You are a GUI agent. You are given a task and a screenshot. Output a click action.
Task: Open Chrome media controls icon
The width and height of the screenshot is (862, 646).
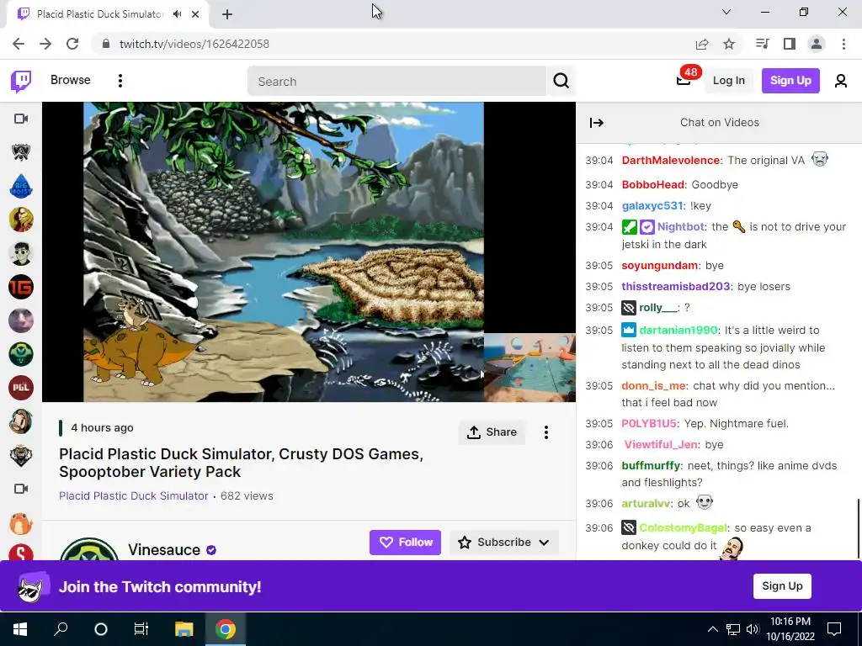[762, 44]
